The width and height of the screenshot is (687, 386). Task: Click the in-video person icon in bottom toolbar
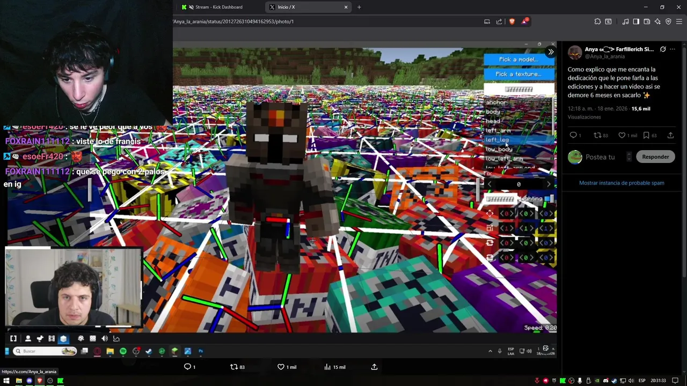pos(28,338)
